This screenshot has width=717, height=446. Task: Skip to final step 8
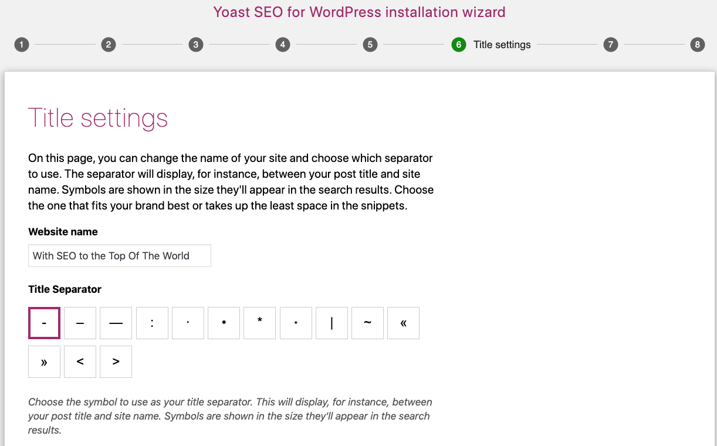(x=698, y=45)
